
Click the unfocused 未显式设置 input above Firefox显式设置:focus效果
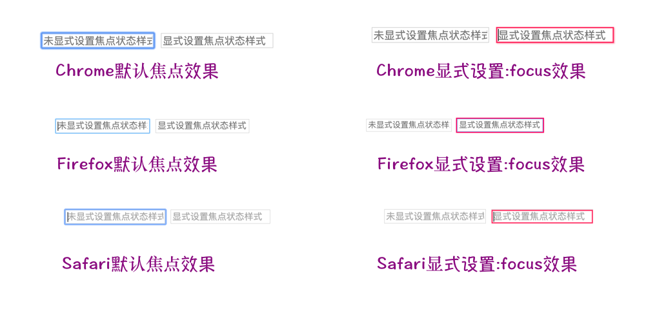click(x=409, y=125)
